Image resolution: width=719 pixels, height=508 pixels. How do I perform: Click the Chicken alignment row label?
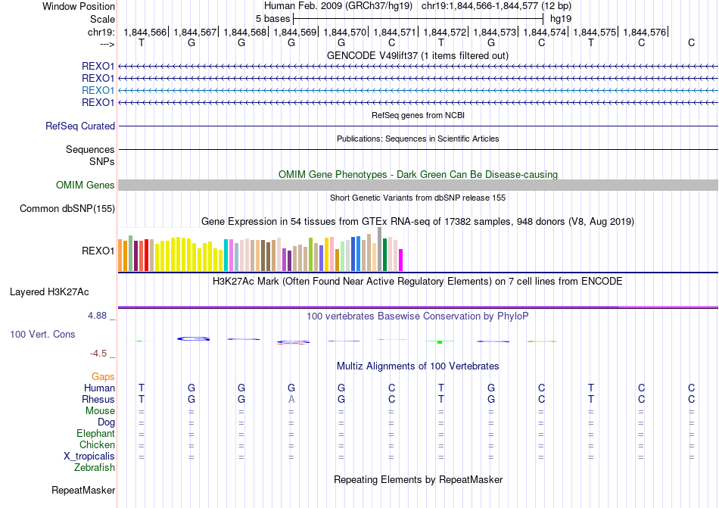(97, 444)
